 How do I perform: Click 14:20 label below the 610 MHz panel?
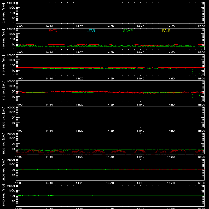point(80,79)
